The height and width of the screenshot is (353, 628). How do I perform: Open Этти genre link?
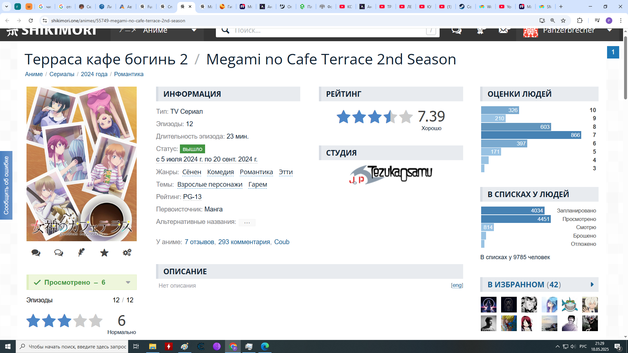286,172
